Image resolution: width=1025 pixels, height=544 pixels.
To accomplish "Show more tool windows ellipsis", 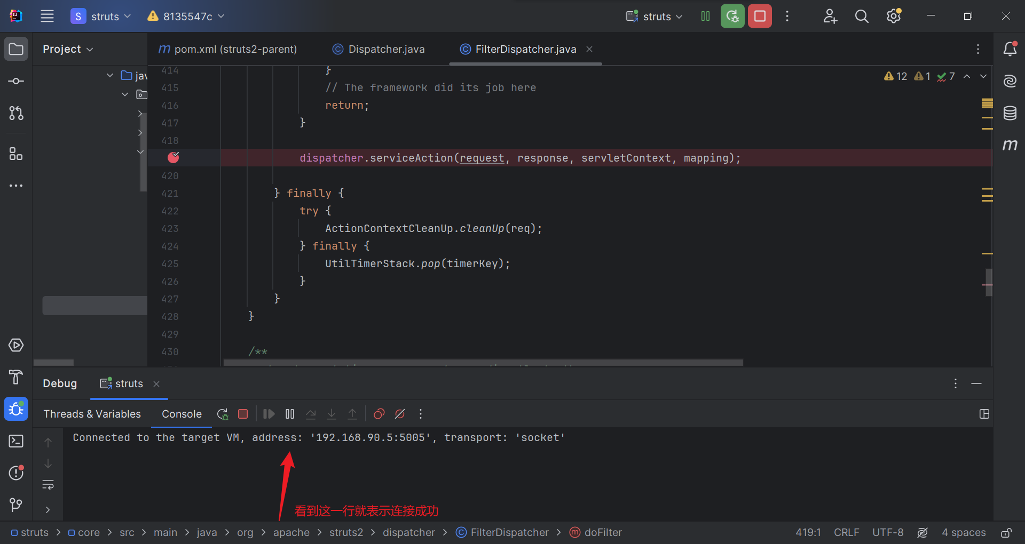I will pyautogui.click(x=16, y=186).
